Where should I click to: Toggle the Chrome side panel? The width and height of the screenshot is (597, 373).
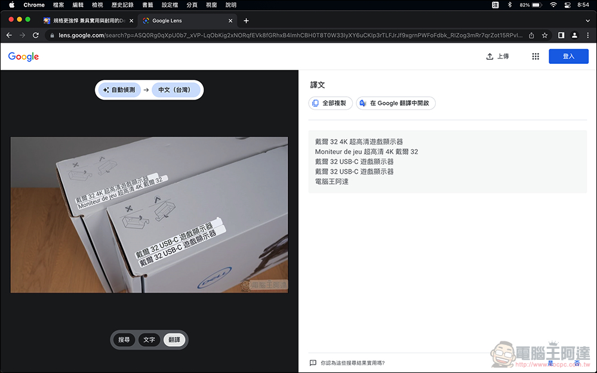click(561, 35)
